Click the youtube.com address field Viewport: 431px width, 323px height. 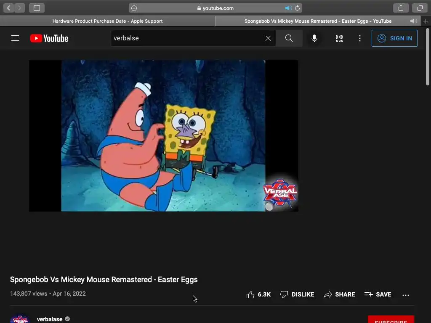pyautogui.click(x=215, y=8)
